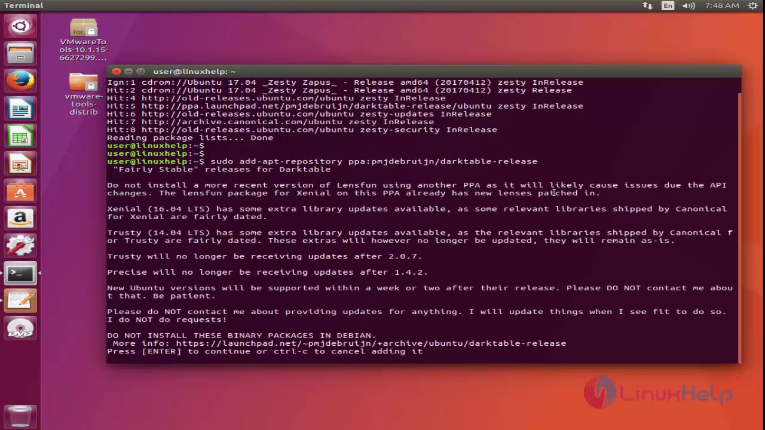Open LibreOffice Writer from the launcher
The height and width of the screenshot is (430, 765).
20,109
